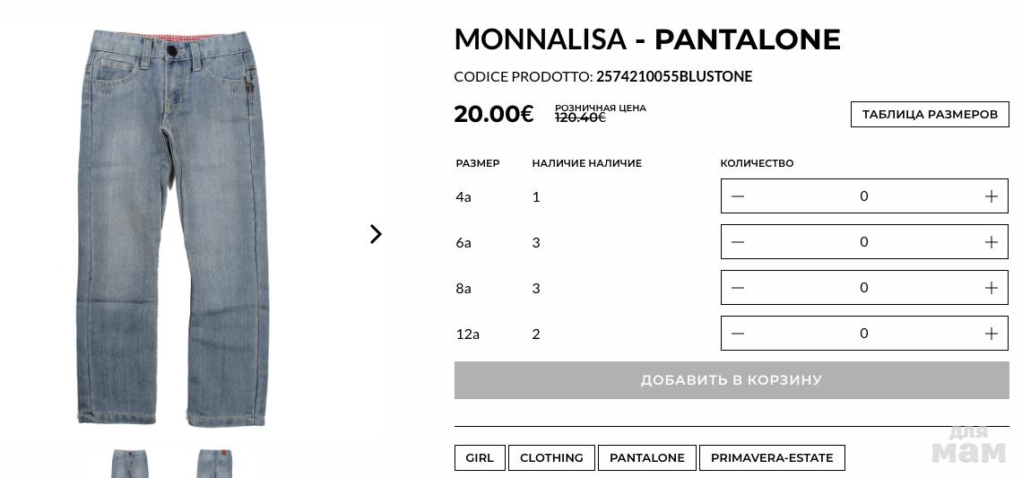The height and width of the screenshot is (478, 1022).
Task: Select the PRIMAVERA-ESTATE season tag
Action: click(x=771, y=457)
